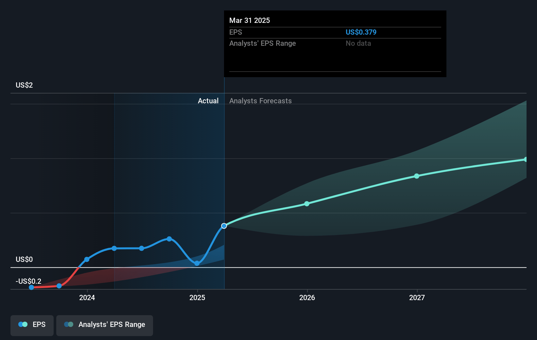This screenshot has width=537, height=340.
Task: Select the early 2024 EPS data point
Action: 87,259
